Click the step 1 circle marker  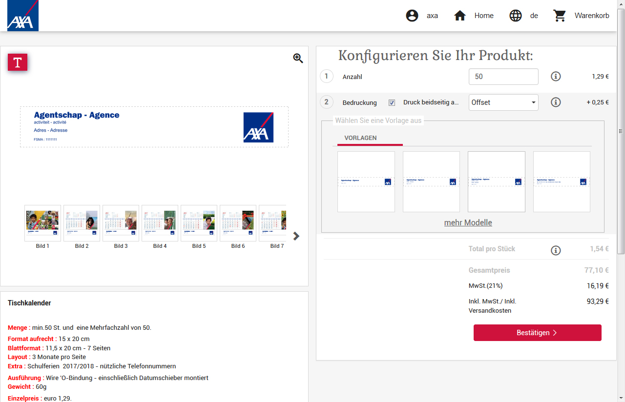[x=327, y=76]
